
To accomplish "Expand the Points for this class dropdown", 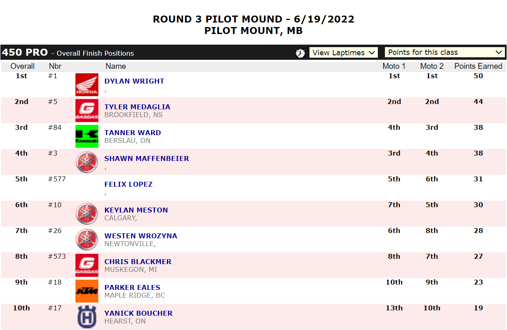I will click(445, 52).
